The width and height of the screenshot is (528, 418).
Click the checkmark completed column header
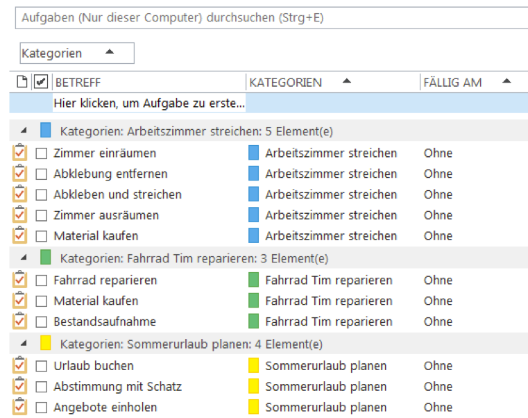(x=41, y=81)
